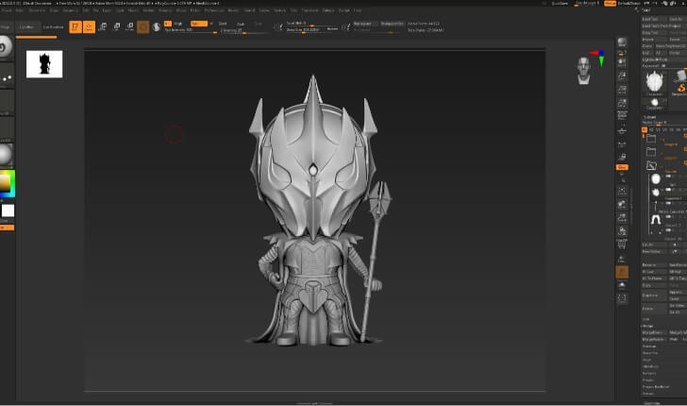Viewport: 687px width, 406px height.
Task: Open the stroke type selector (dots)
Action: 7,75
